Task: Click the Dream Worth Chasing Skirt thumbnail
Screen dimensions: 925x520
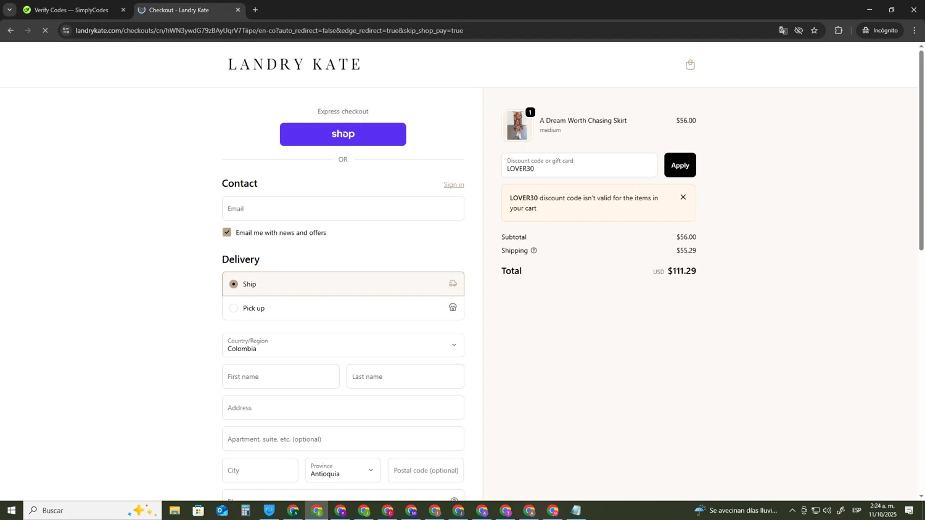Action: (517, 125)
